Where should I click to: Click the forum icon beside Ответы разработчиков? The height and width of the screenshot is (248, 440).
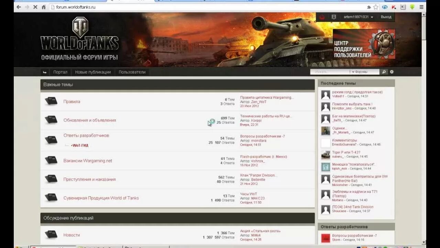(x=51, y=140)
